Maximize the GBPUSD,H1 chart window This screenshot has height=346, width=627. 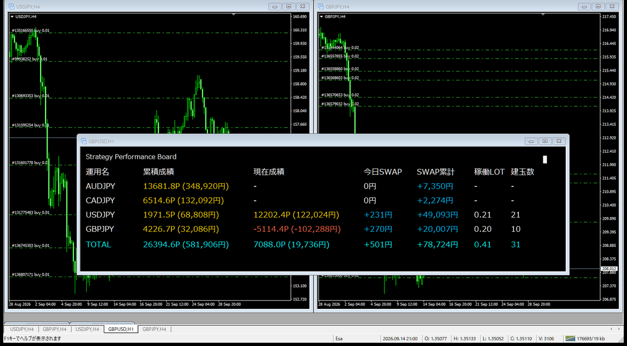point(545,141)
